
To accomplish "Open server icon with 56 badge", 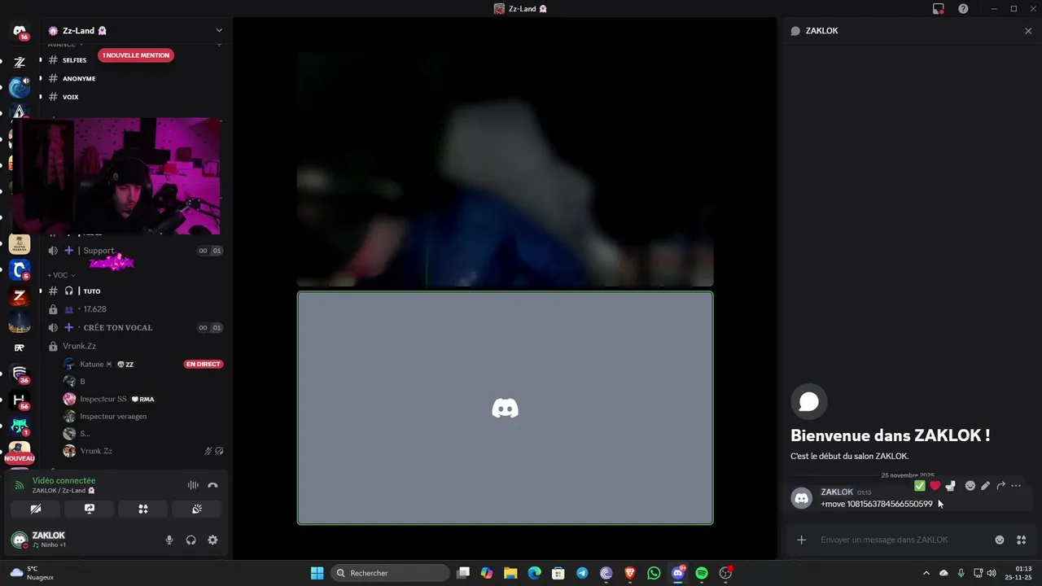I will click(20, 400).
